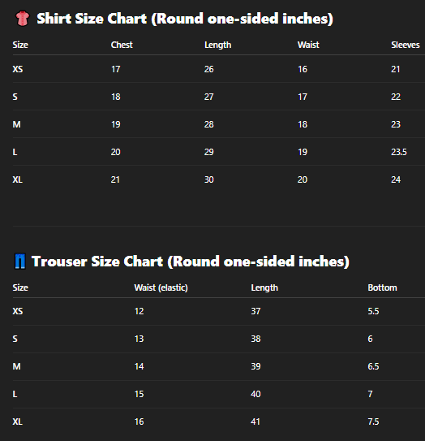Click trouser bottom value 7.5
425x441 pixels.
[x=373, y=422]
